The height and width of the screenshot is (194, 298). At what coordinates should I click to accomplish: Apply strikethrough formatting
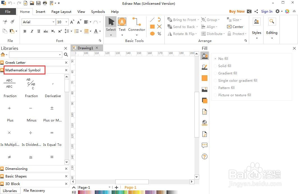pos(46,31)
